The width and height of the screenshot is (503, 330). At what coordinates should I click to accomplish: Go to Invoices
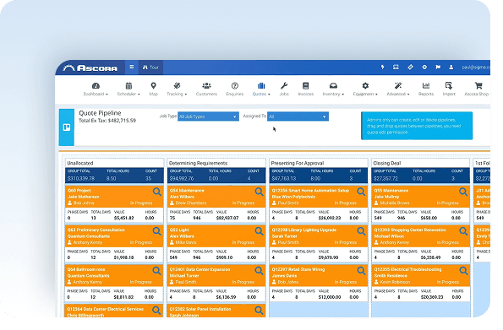coord(306,89)
